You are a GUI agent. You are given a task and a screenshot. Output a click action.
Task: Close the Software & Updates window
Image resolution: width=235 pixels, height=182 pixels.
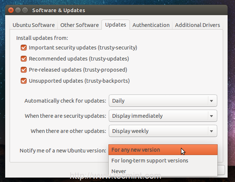click(x=11, y=10)
